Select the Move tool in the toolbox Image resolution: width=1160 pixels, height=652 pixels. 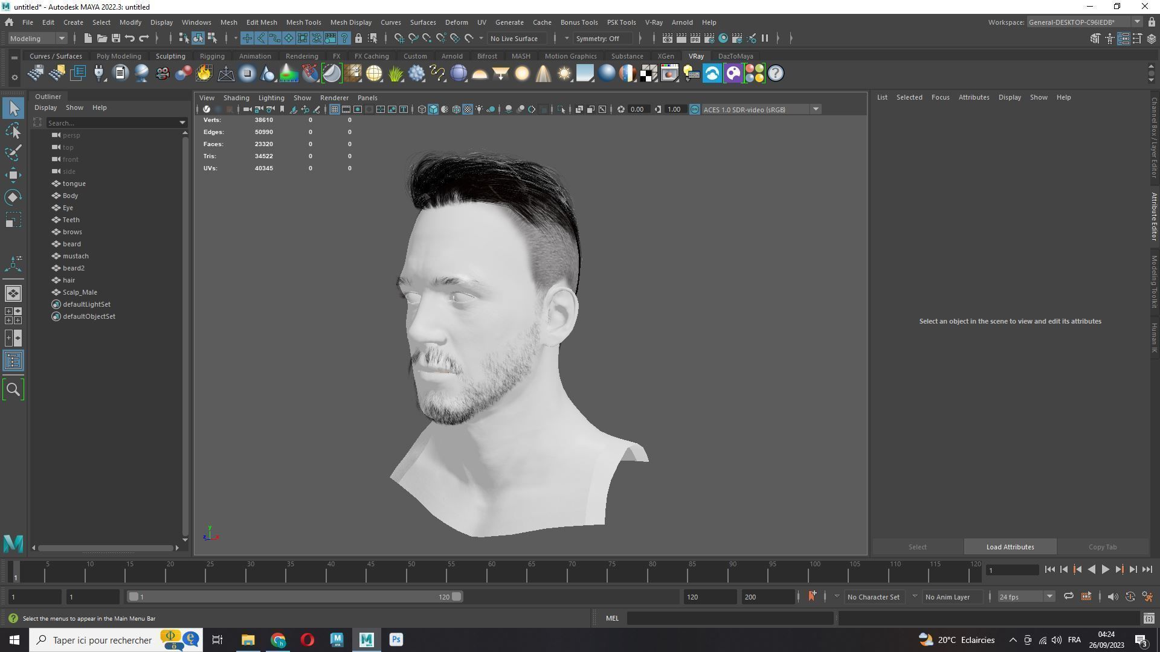pyautogui.click(x=13, y=175)
